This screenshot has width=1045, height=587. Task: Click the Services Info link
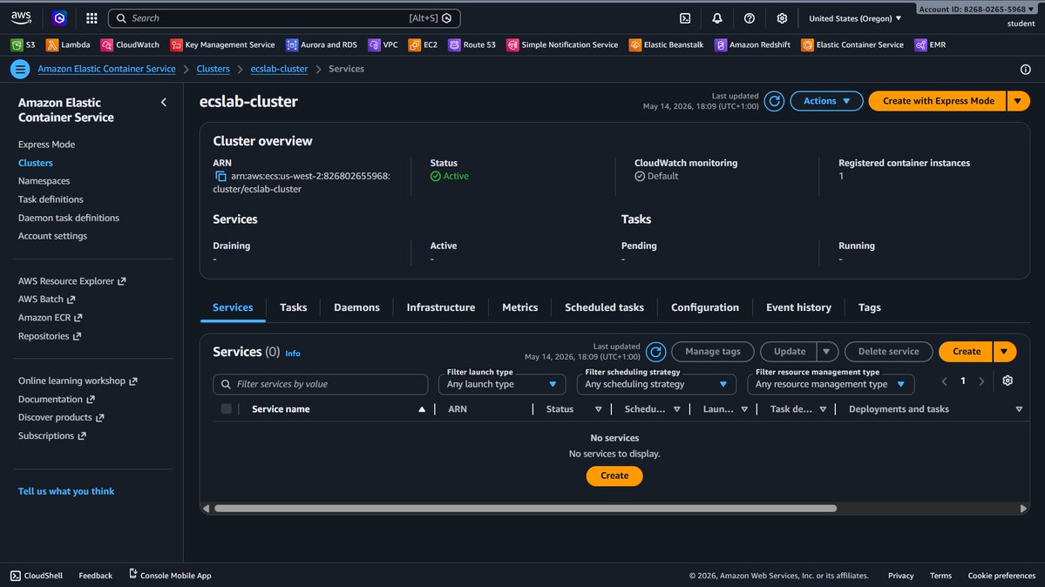click(x=293, y=354)
